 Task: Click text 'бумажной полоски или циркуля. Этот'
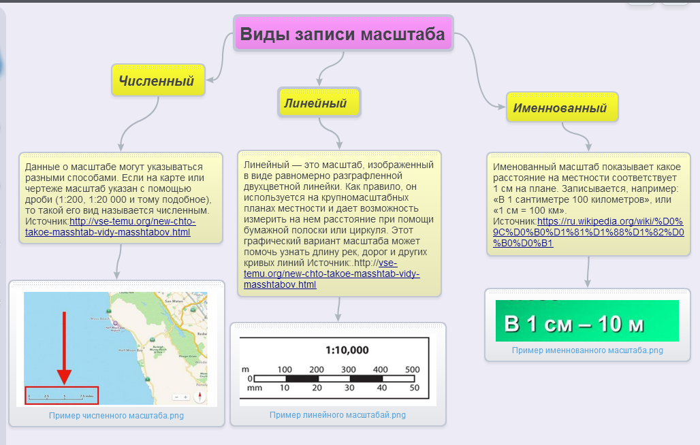tap(329, 230)
